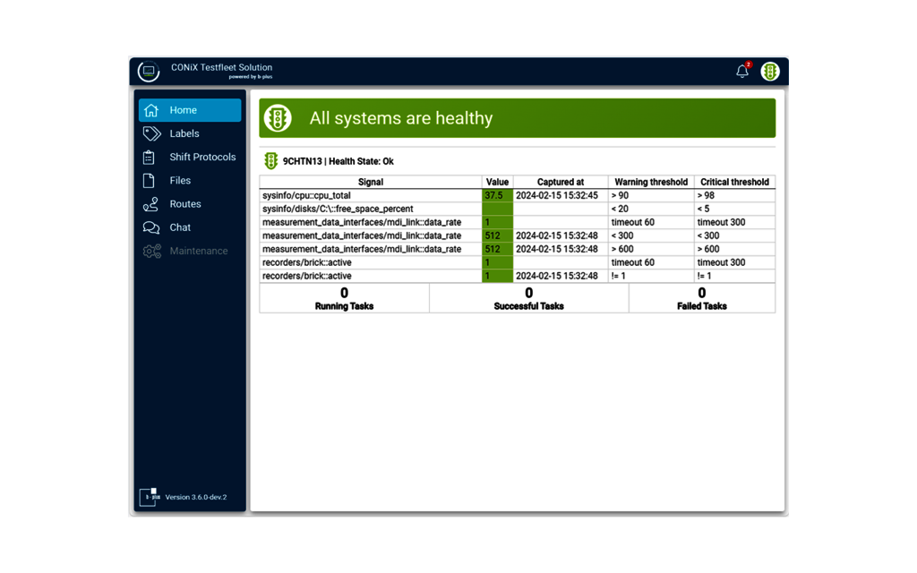Click the Running Tasks counter

(344, 298)
